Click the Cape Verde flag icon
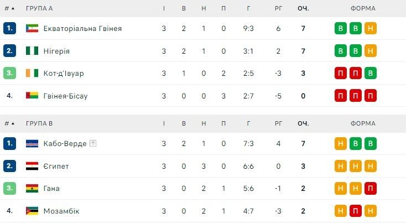This screenshot has height=223, width=406. [x=32, y=144]
